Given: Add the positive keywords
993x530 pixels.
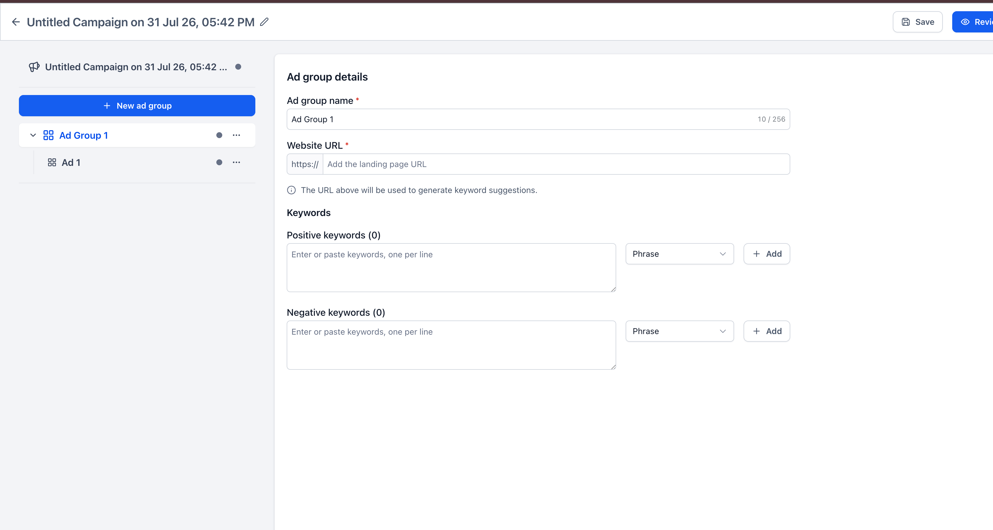Looking at the screenshot, I should coord(766,254).
